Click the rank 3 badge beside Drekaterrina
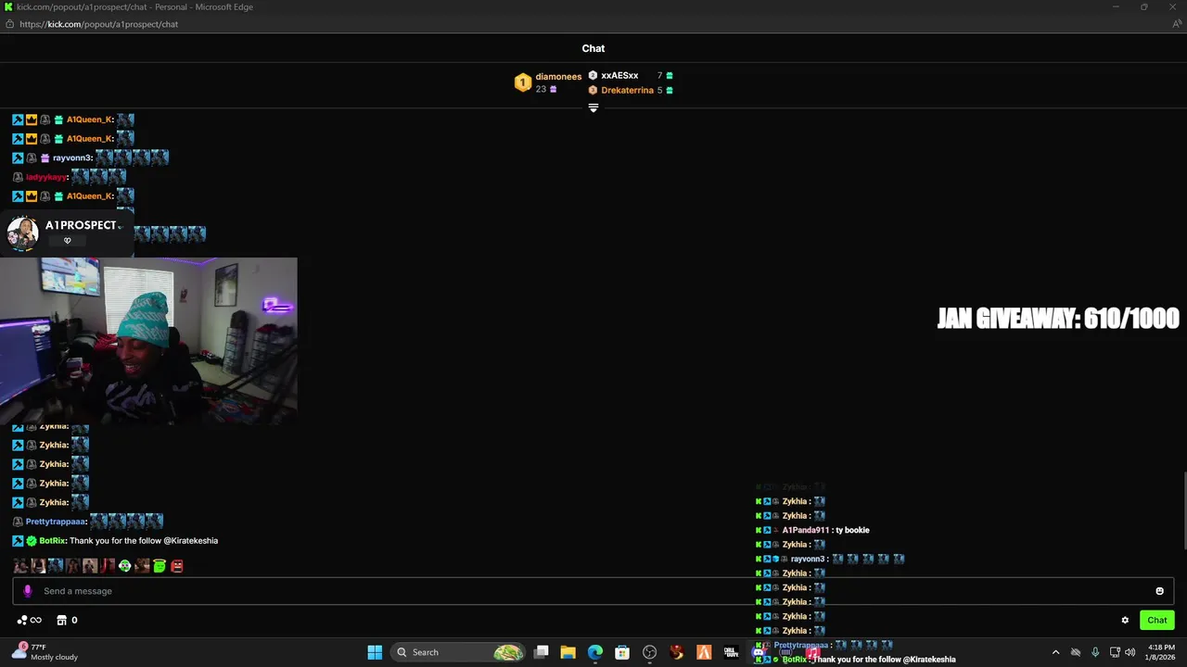 593,91
